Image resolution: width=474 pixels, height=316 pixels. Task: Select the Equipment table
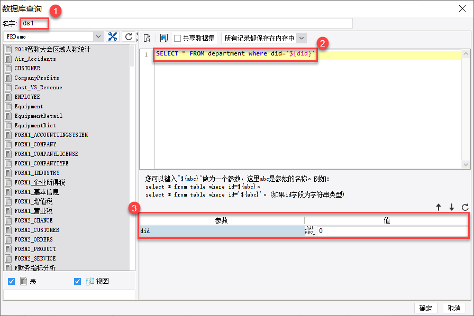point(29,106)
